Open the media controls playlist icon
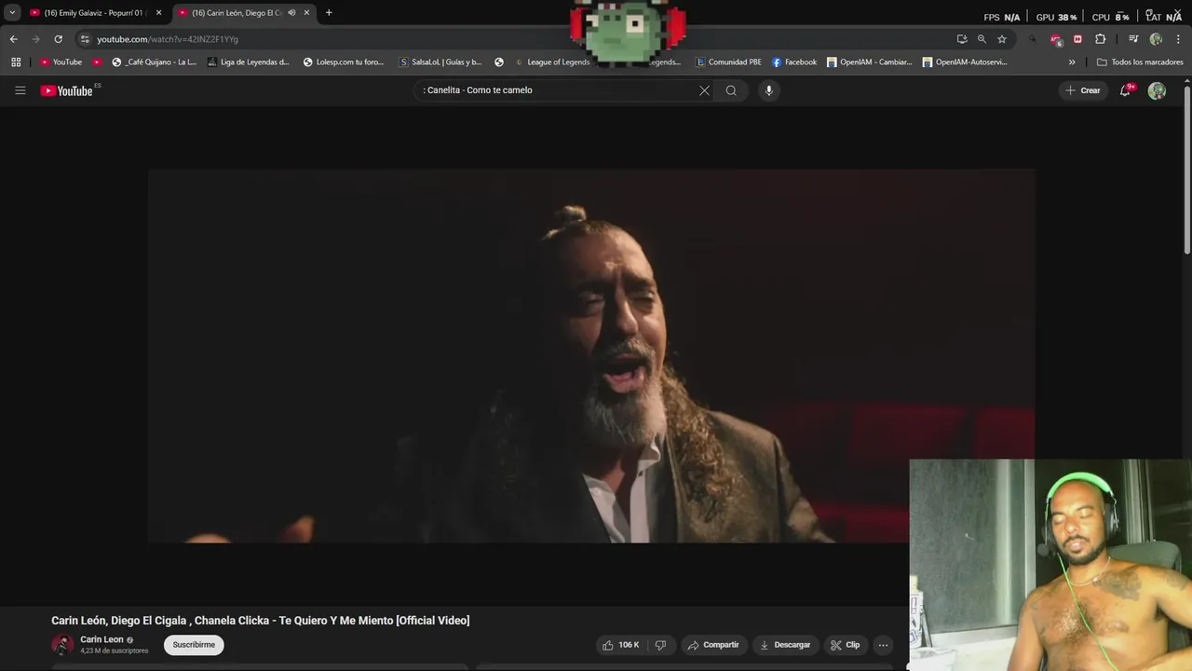Image resolution: width=1192 pixels, height=671 pixels. pyautogui.click(x=1133, y=39)
